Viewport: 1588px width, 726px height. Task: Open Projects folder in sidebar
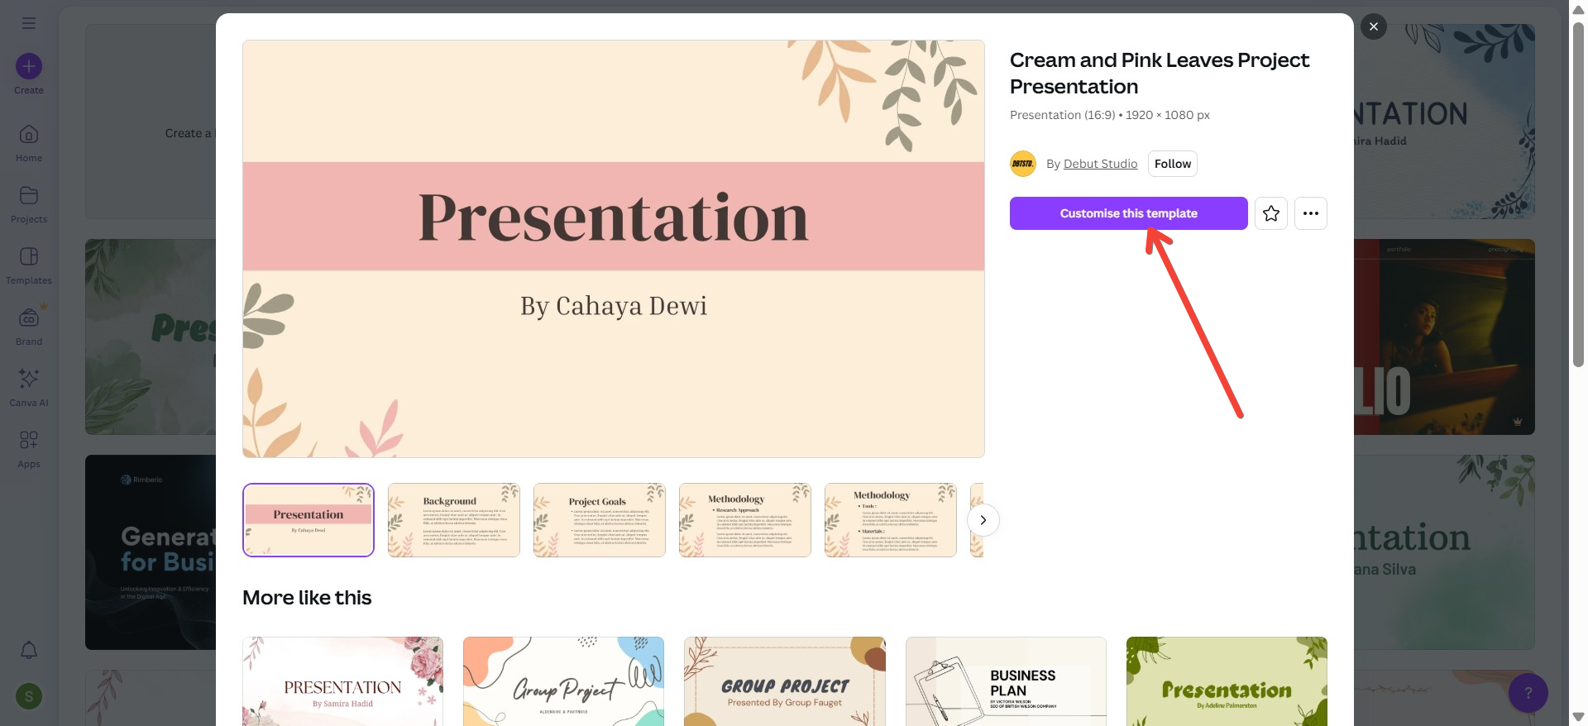29,204
